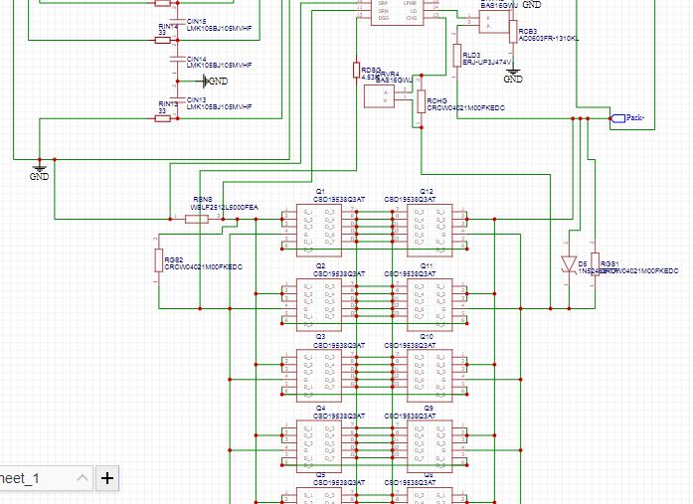Select the RIN13 resistor symbol
Viewport: 693px width, 504px height.
point(163,118)
